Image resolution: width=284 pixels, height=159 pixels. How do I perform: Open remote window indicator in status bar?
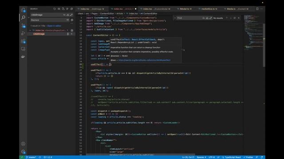tap(22, 157)
